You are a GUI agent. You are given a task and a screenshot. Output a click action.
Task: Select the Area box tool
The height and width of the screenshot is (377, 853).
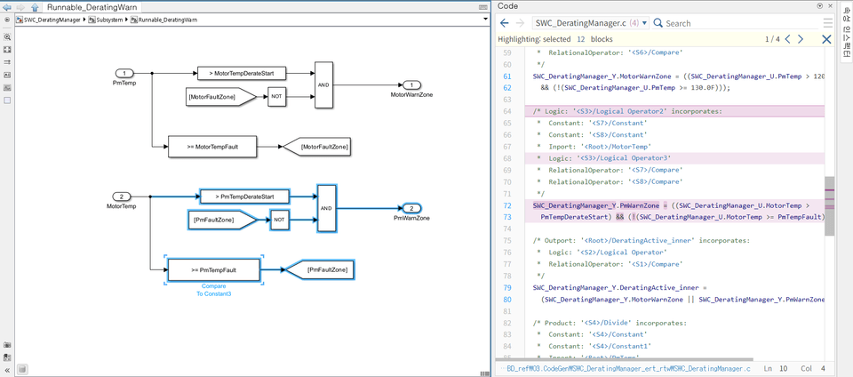[x=7, y=100]
